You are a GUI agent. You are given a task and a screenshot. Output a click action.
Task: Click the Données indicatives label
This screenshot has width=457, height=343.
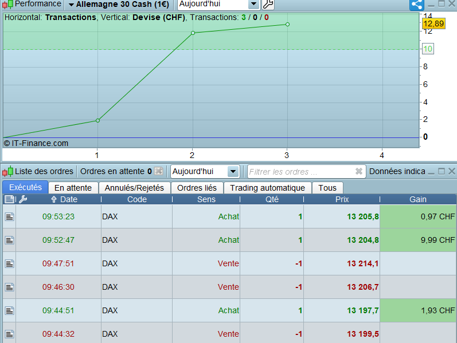397,171
